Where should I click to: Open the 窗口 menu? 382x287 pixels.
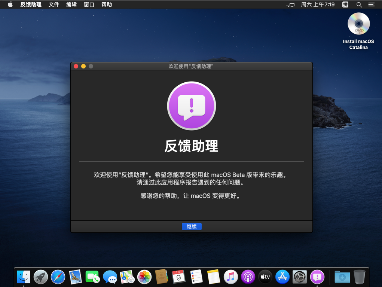tap(89, 4)
